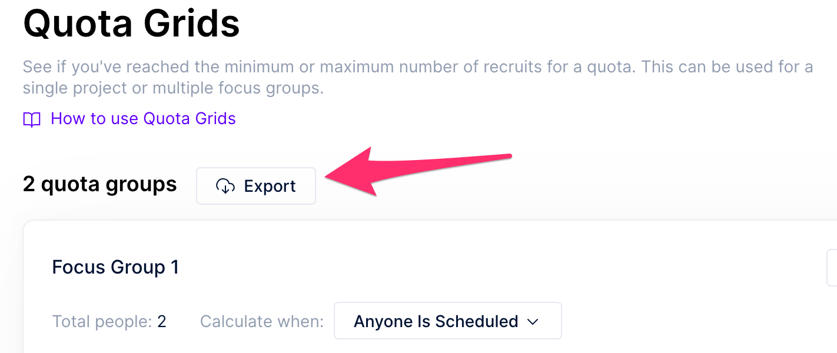Image resolution: width=837 pixels, height=353 pixels.
Task: Open the "Anyone Is Scheduled" dropdown
Action: coord(447,321)
